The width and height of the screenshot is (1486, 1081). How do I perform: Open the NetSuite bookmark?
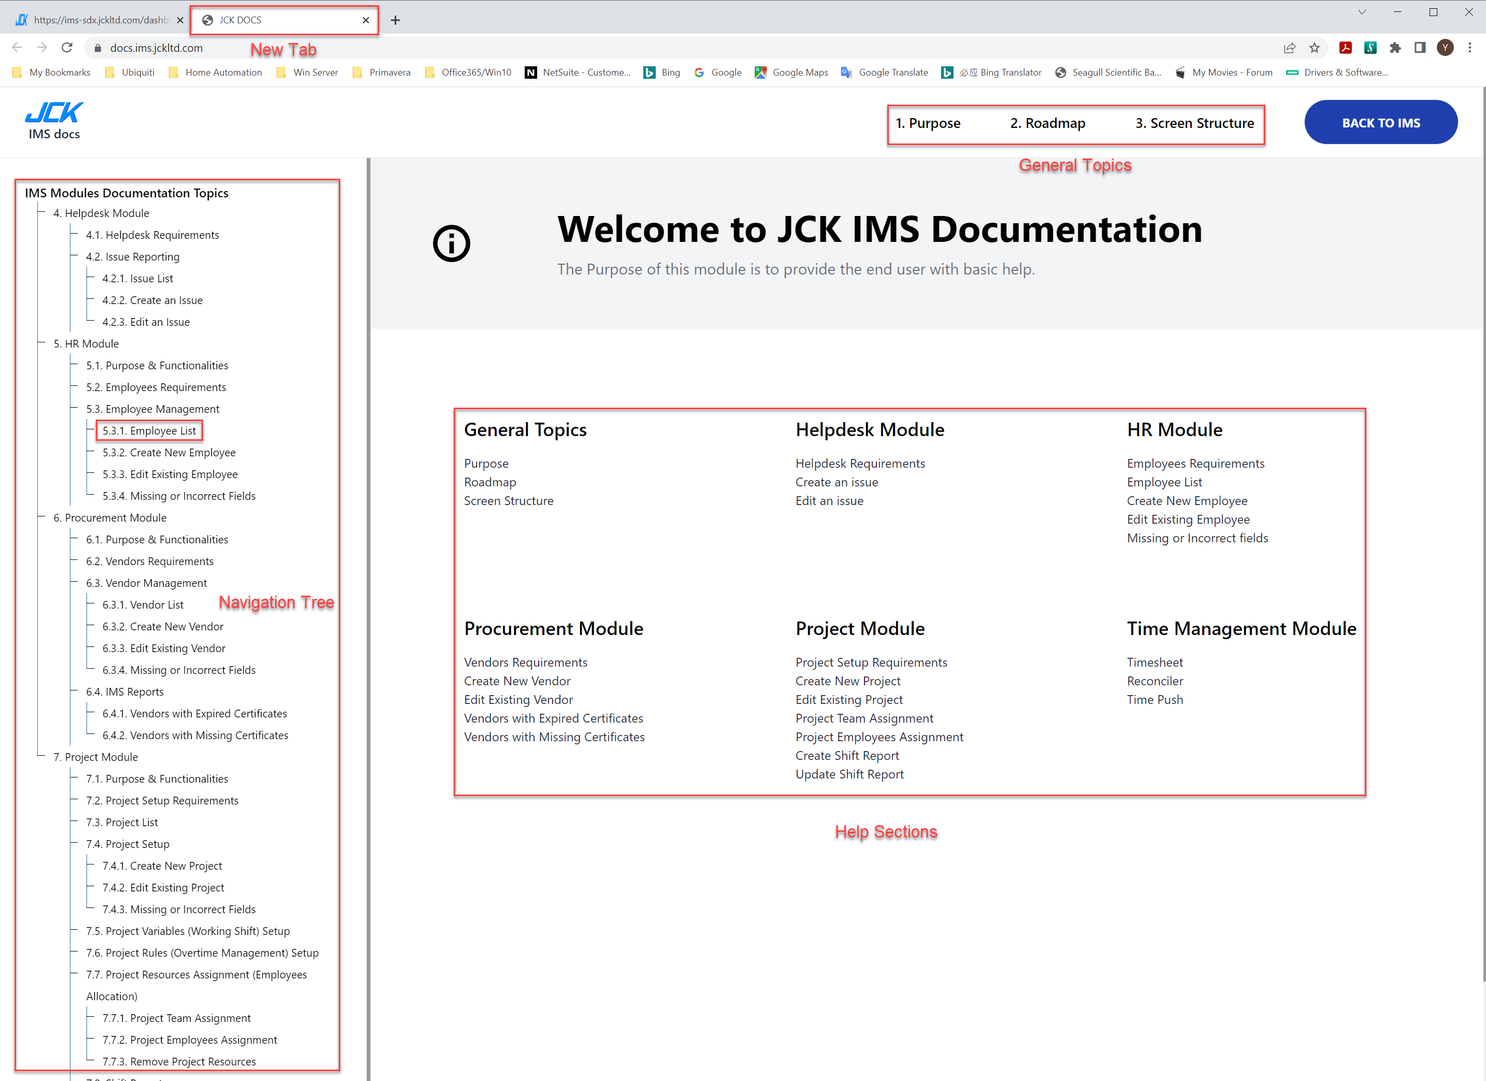pyautogui.click(x=578, y=73)
